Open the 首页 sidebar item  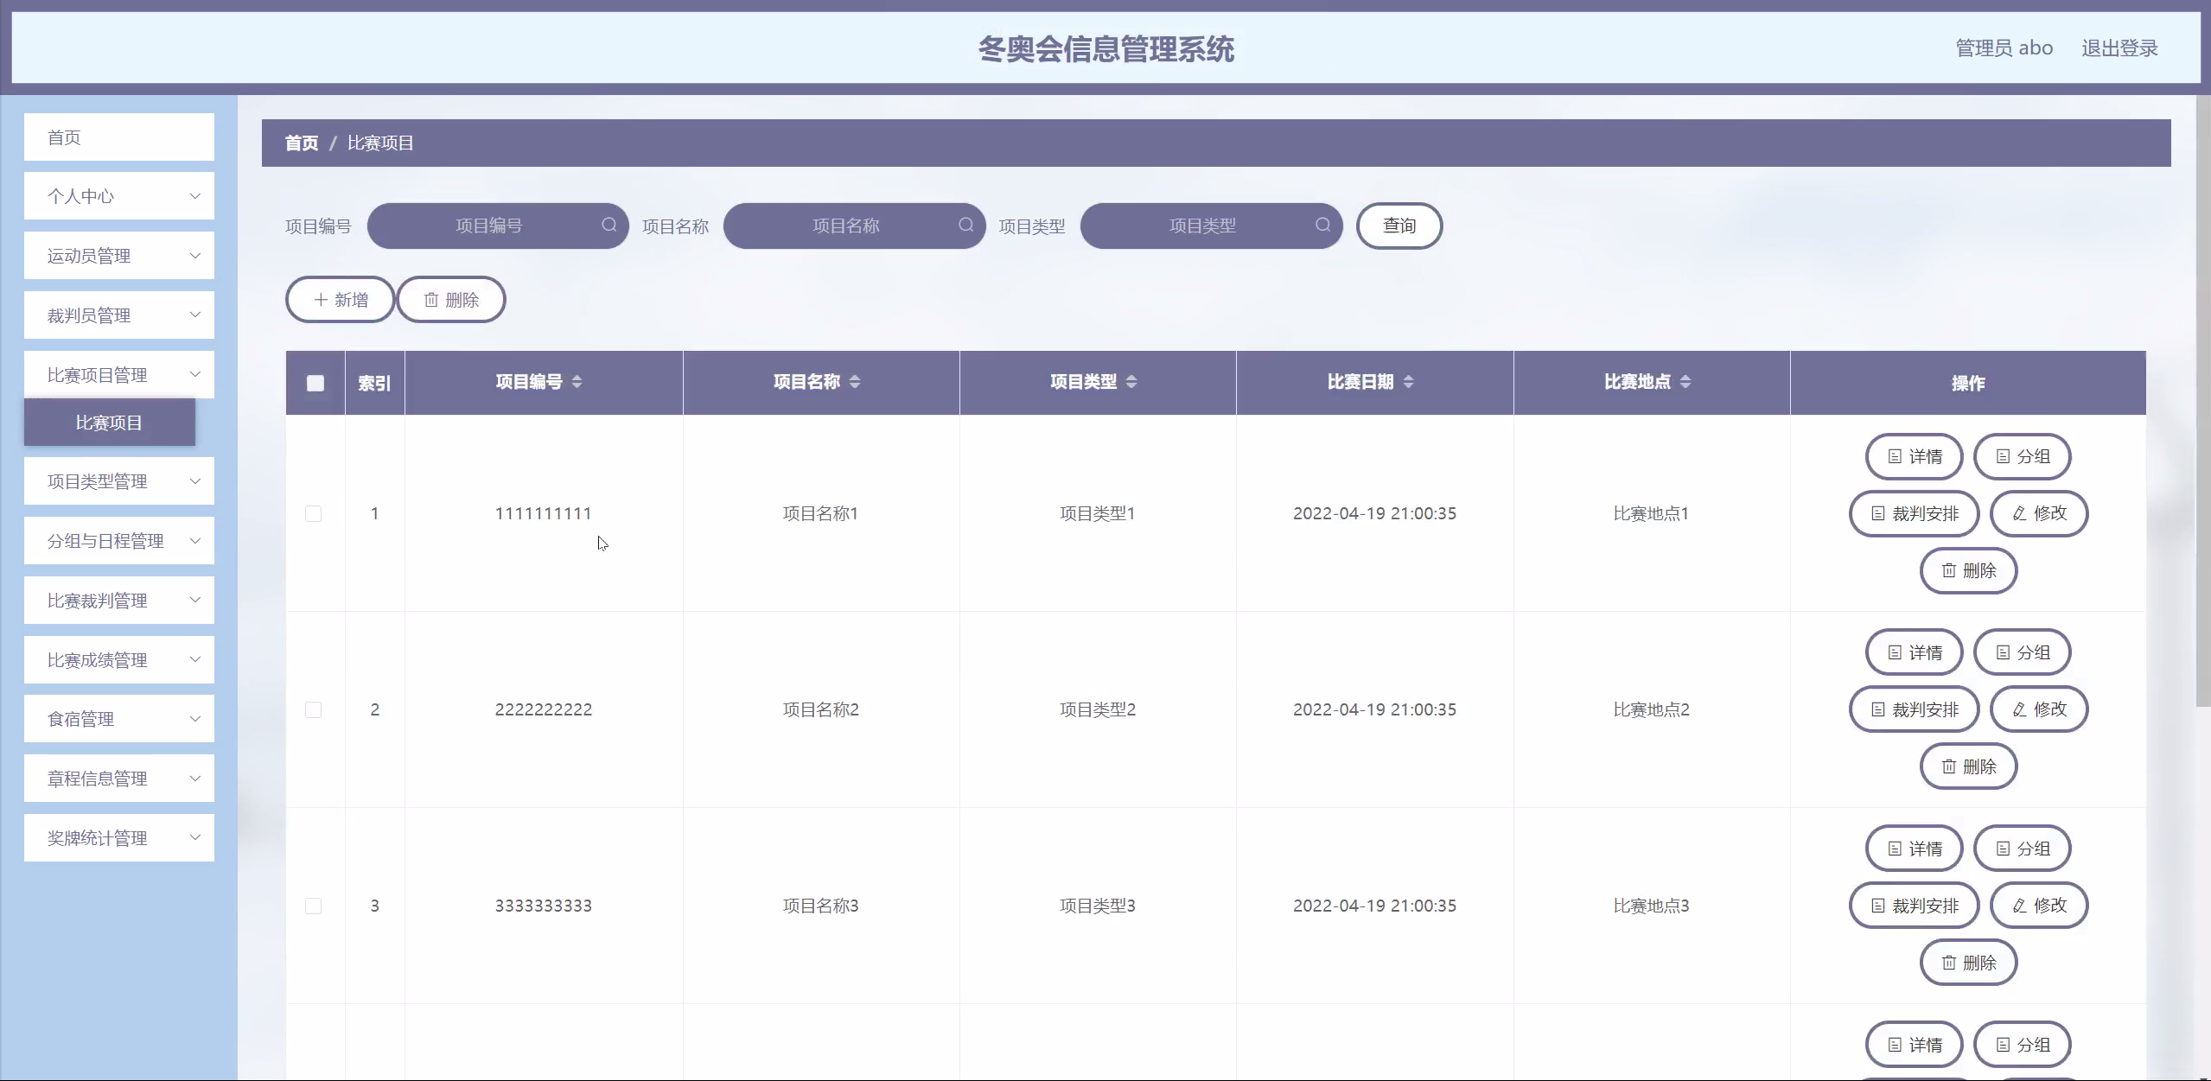click(119, 137)
